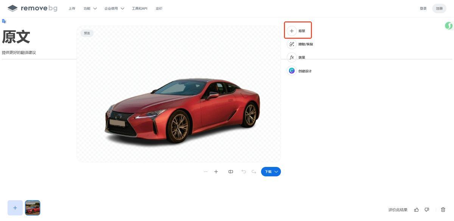This screenshot has height=221, width=454.
Task: Select the red car thumbnail
Action: (33, 208)
